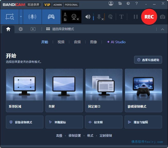Viewport: 168px width, 148px height.
Task: Select audio-only recording mode icon
Action: (32, 17)
